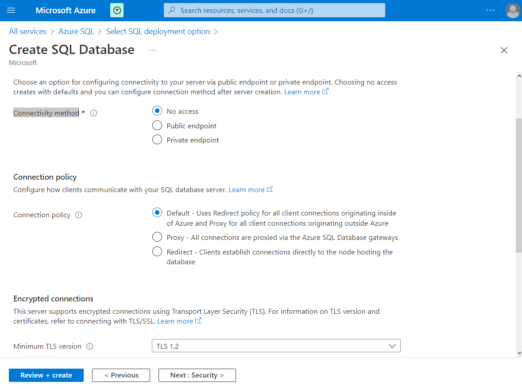Go to Azure SQL breadcrumb
Screen dimensions: 522x389
76,31
